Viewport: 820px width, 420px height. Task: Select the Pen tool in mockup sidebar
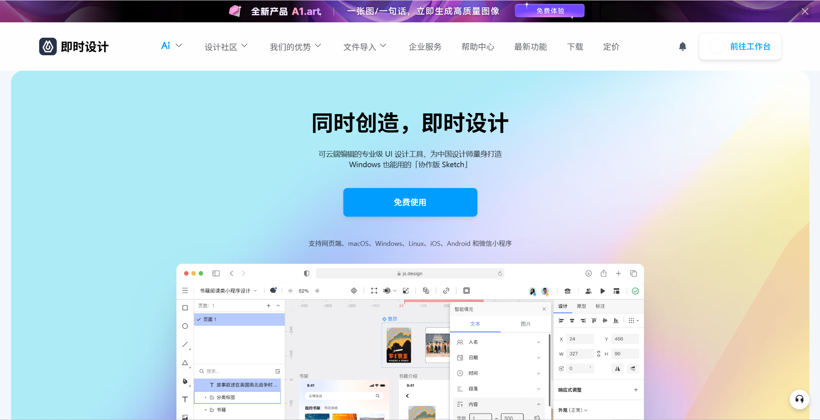click(185, 381)
